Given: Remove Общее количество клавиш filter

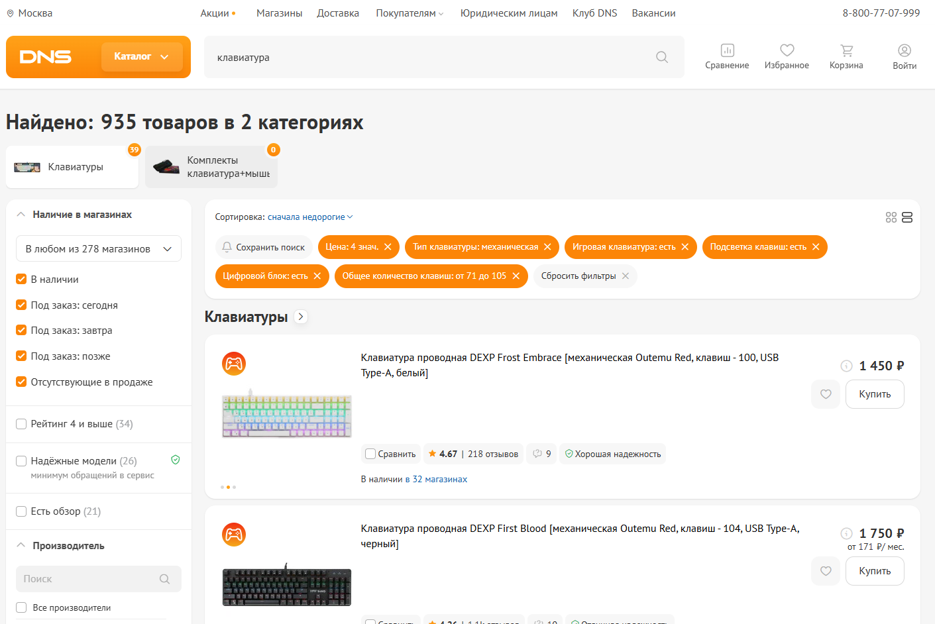Looking at the screenshot, I should click(516, 276).
